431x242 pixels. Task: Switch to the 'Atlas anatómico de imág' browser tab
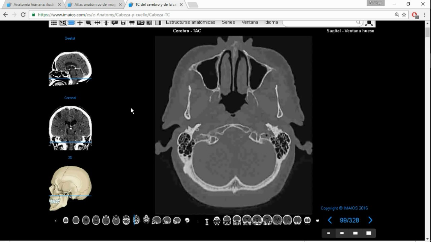point(95,5)
